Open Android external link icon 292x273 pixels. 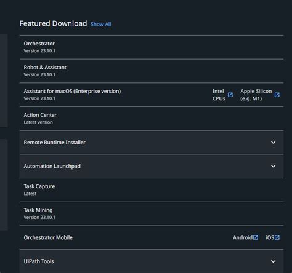pyautogui.click(x=256, y=237)
